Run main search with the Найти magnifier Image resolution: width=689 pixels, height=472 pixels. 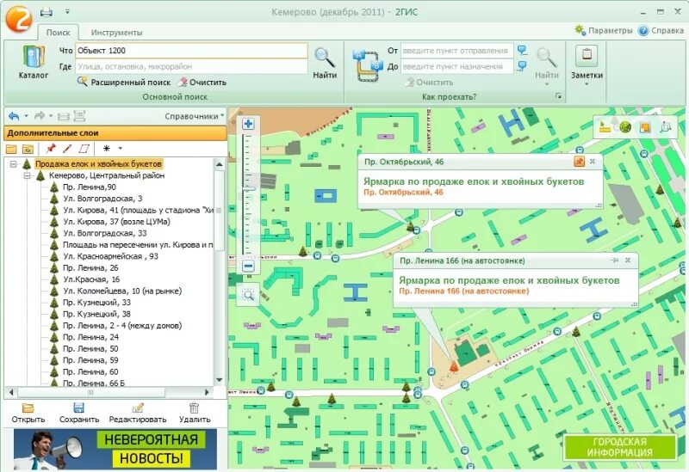325,63
